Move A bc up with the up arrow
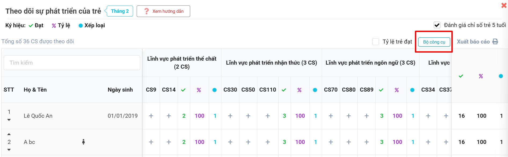Screen dimensions: 508x157 tap(9, 134)
